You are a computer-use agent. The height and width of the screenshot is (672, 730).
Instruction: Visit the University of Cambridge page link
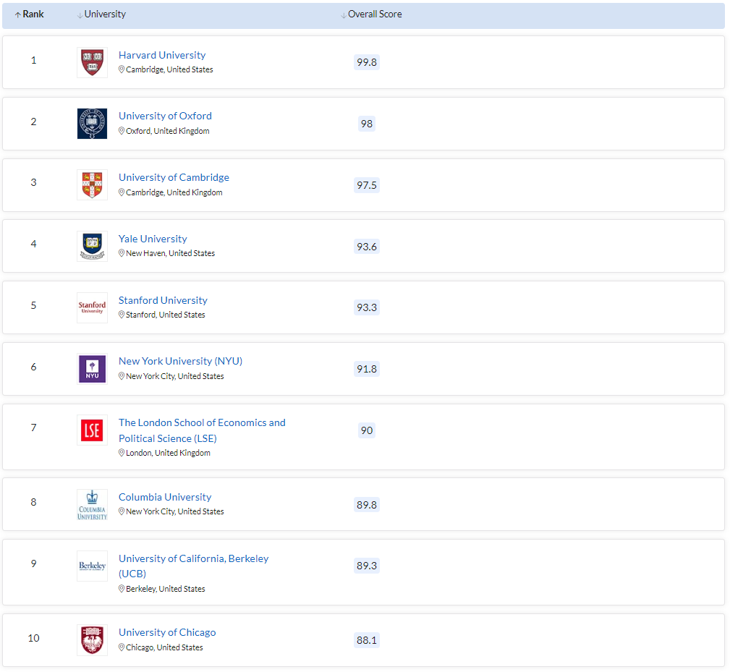174,177
